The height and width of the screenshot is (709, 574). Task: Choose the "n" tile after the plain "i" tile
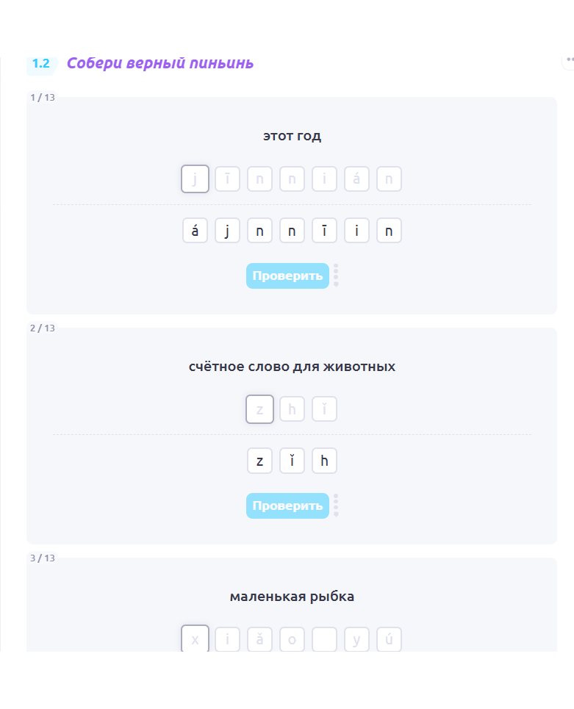pos(389,231)
